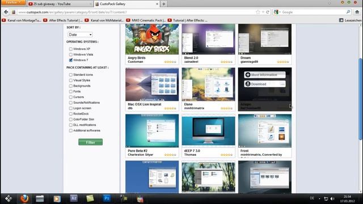The width and height of the screenshot is (363, 204).
Task: Click the reload page icon
Action: tap(268, 12)
